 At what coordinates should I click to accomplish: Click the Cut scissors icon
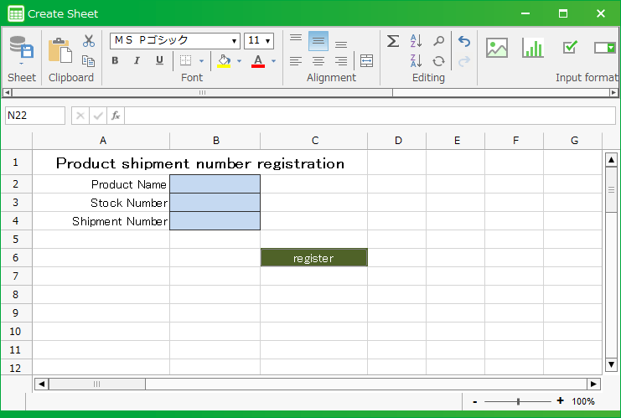click(x=89, y=41)
